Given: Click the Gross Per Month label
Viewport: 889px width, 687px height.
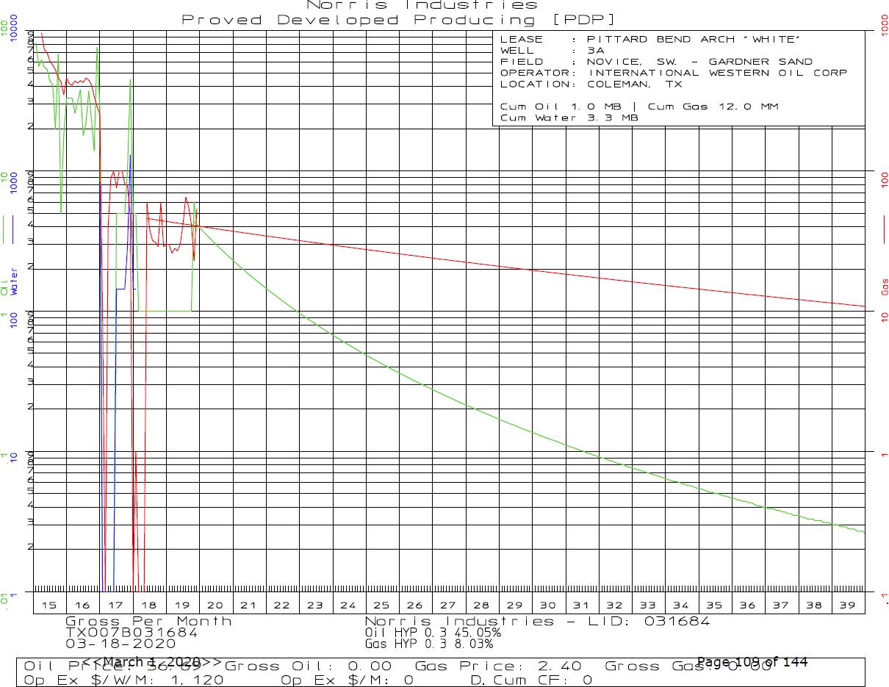Looking at the screenshot, I should coord(148,621).
